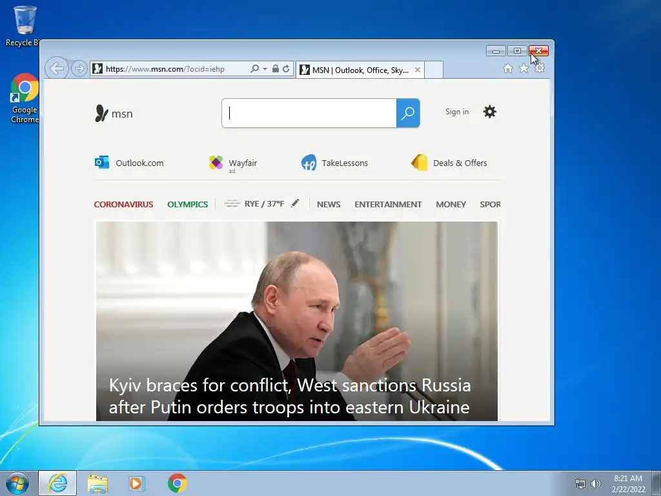Click the blue search magnifier button

[x=408, y=113]
